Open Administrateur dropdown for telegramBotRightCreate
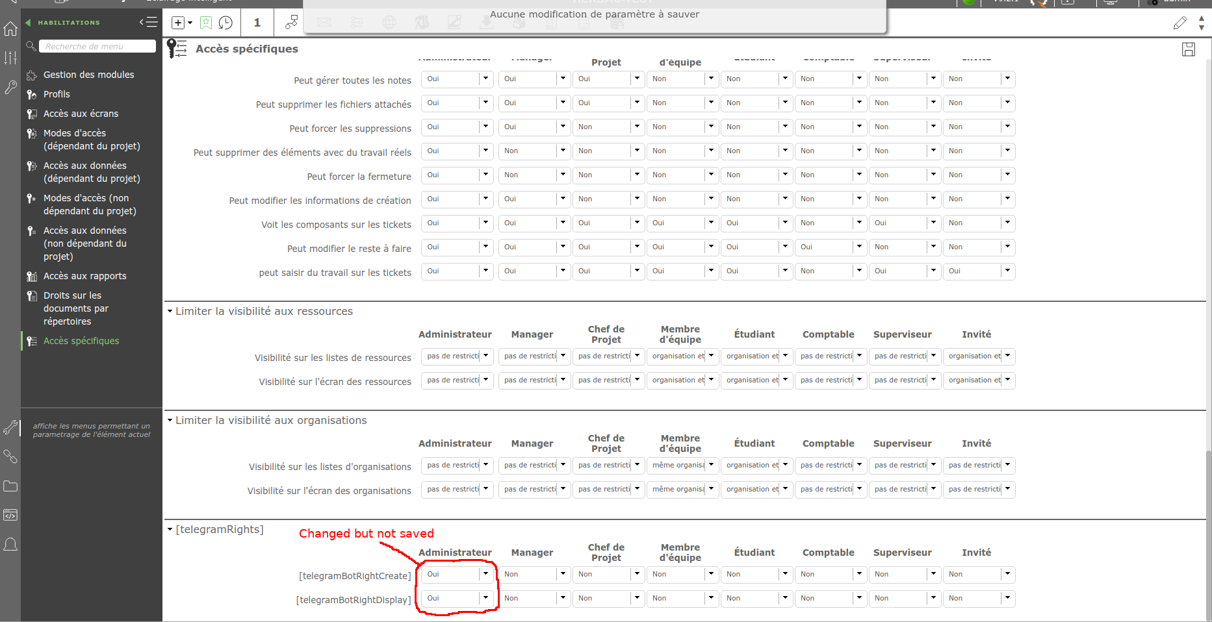This screenshot has width=1212, height=622. click(485, 574)
